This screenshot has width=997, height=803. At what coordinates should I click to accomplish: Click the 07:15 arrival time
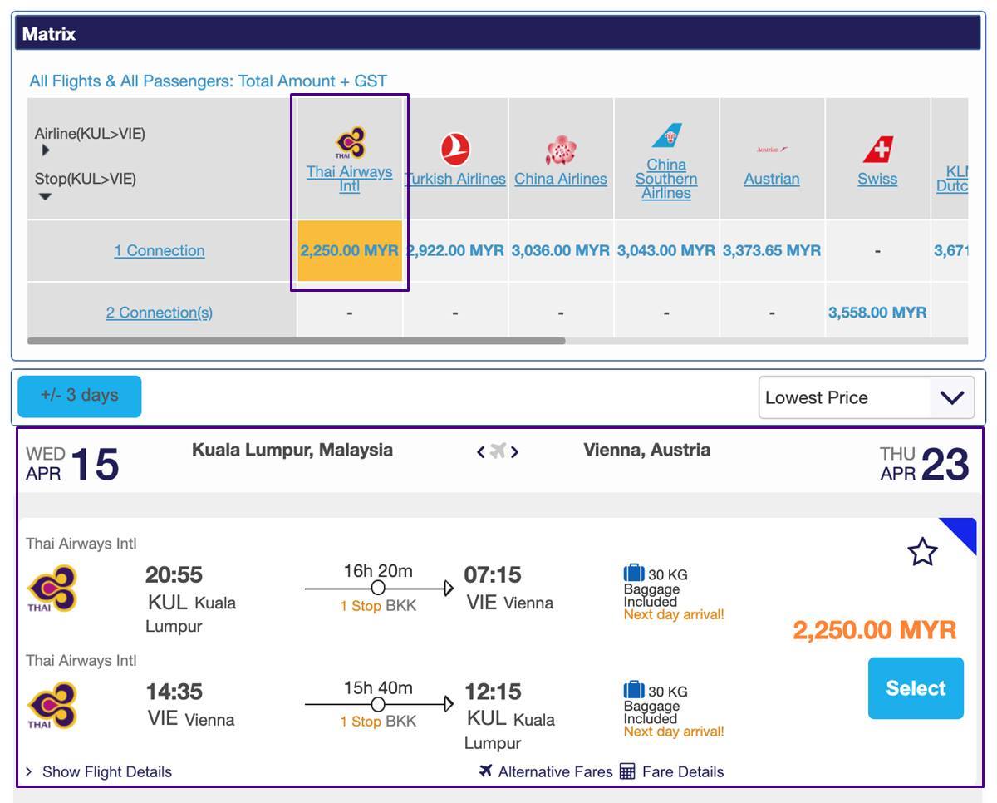pos(493,574)
